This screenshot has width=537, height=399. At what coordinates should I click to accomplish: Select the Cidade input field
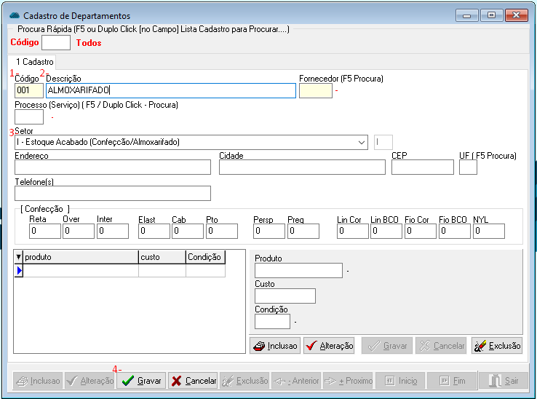coord(302,167)
